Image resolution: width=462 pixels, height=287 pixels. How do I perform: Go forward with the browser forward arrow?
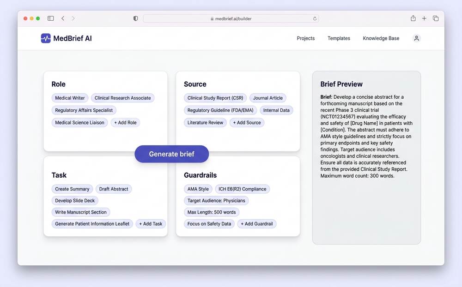tap(73, 18)
